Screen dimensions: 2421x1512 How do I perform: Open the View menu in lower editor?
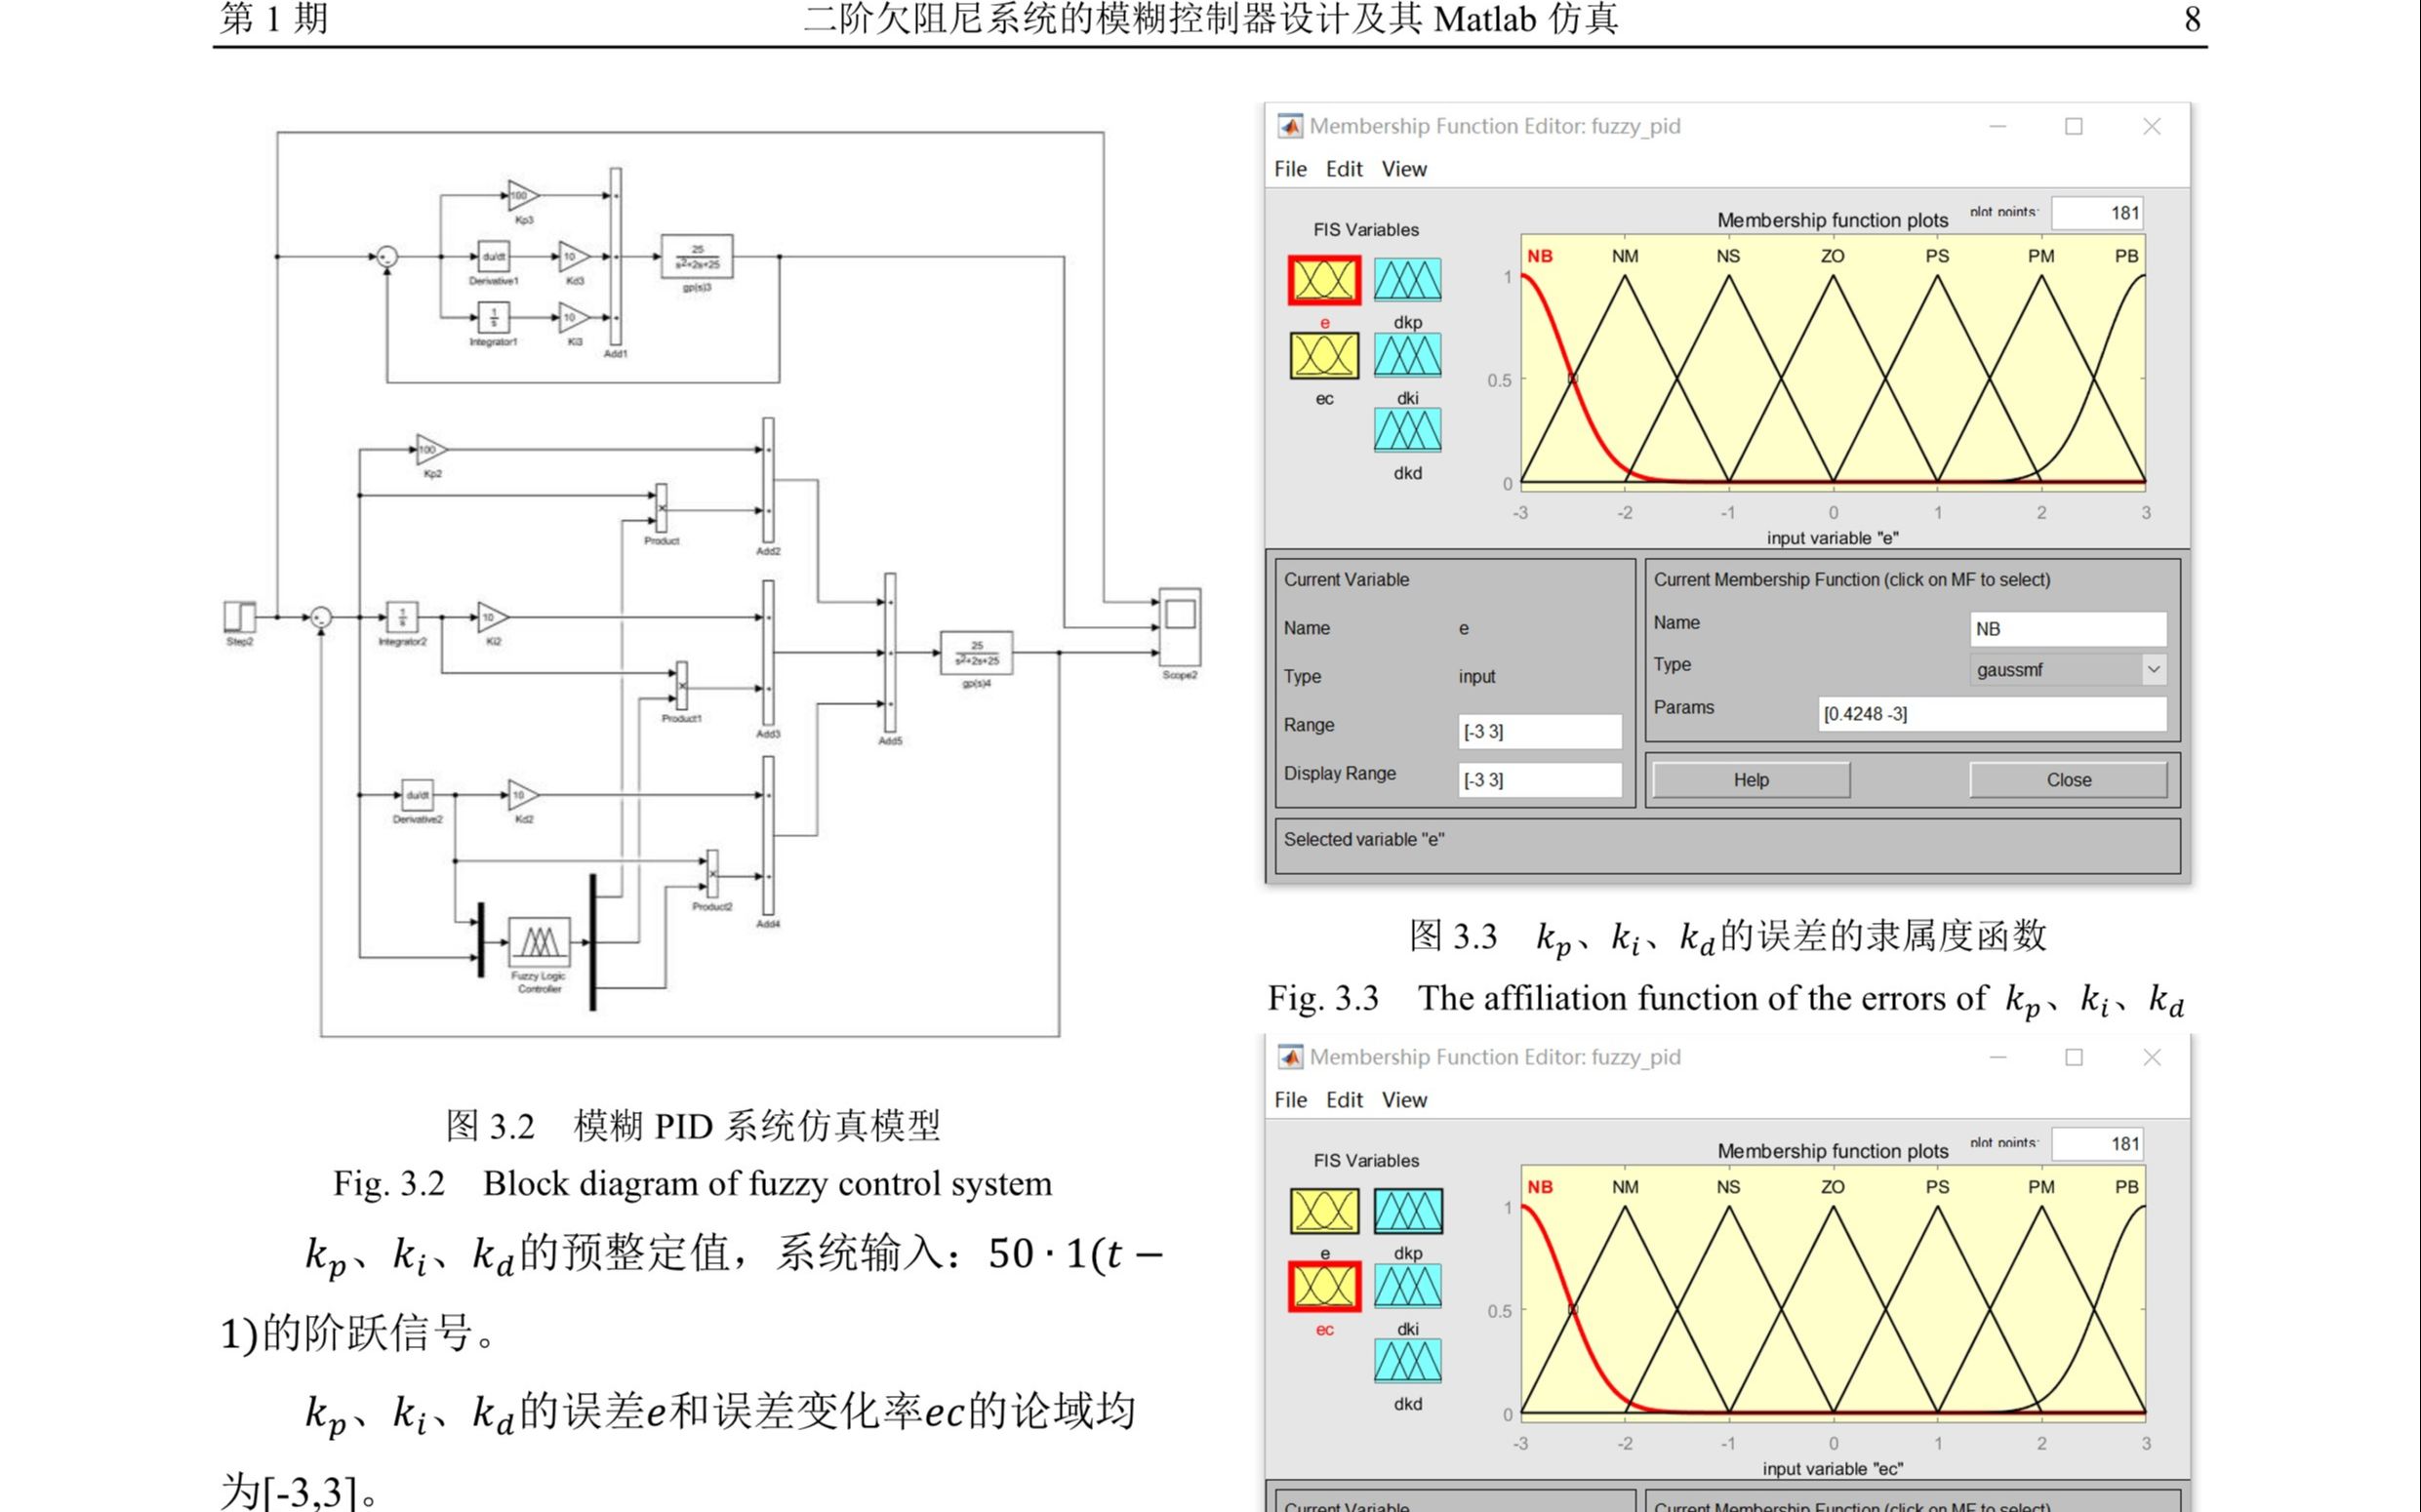tap(1403, 1100)
